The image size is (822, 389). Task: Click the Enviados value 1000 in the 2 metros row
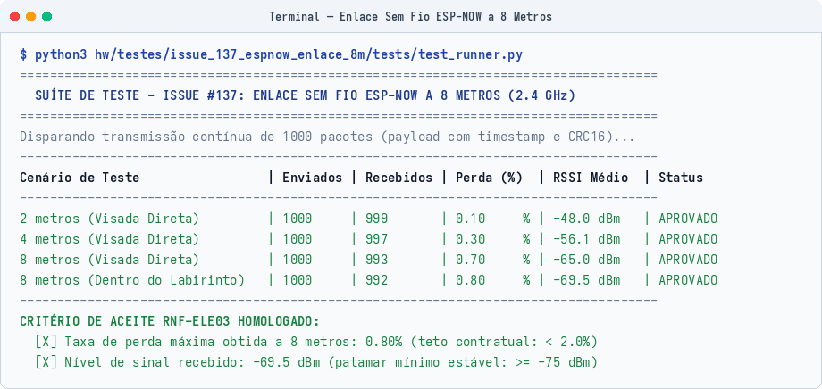298,219
